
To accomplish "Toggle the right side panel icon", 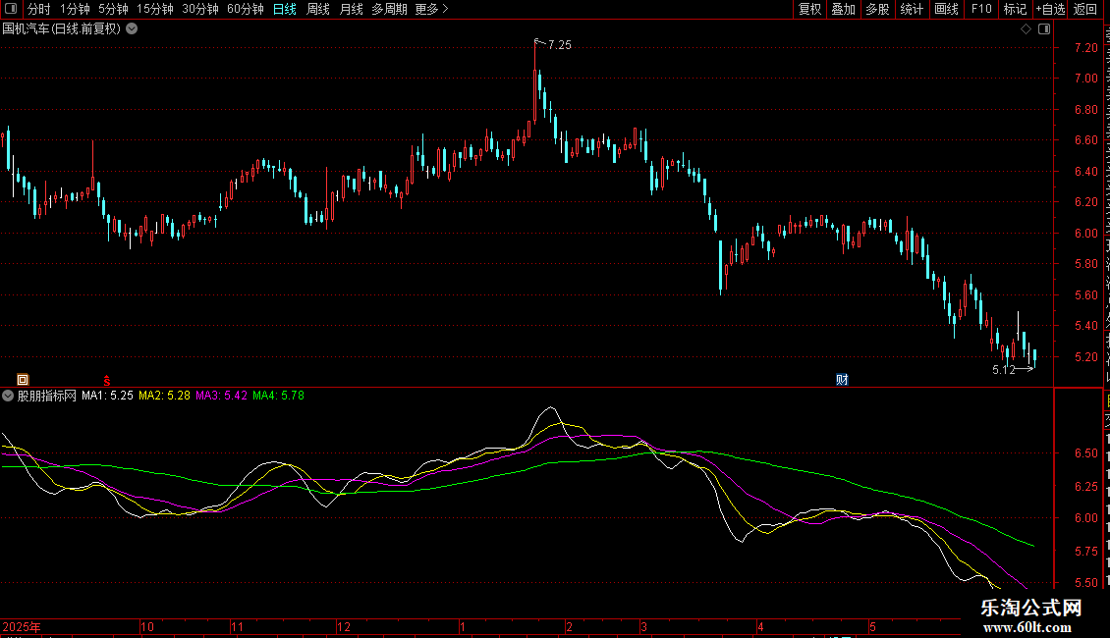I will tap(1044, 29).
